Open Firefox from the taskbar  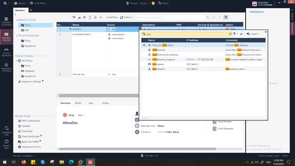[x=24, y=162]
